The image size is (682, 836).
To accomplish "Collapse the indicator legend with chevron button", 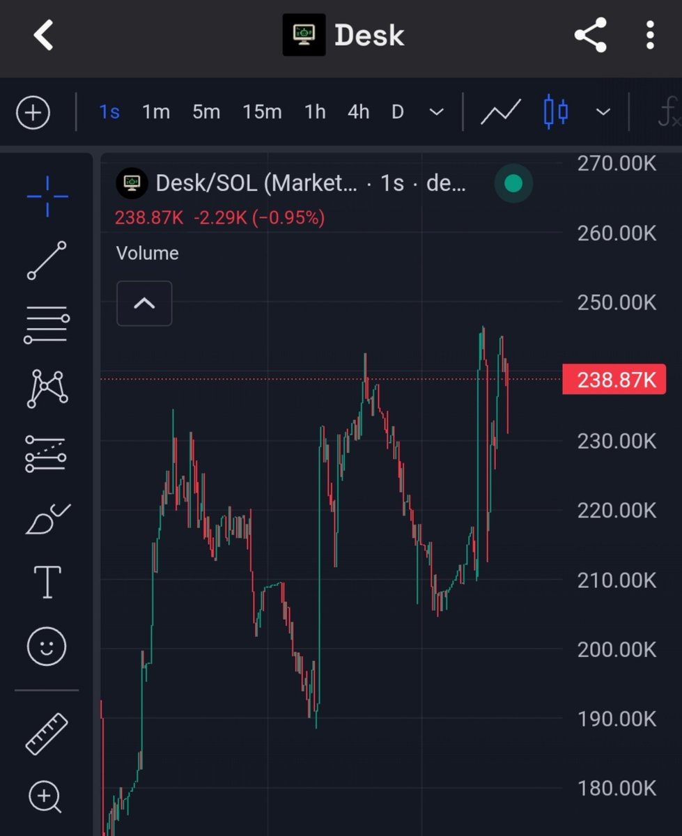I will 144,303.
